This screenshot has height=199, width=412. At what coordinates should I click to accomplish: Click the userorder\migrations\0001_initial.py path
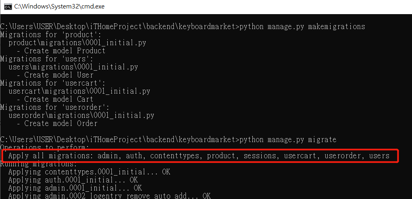tap(81, 115)
